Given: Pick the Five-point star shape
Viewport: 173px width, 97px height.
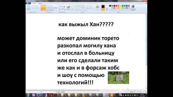Looking at the screenshot, I should coord(76,10).
